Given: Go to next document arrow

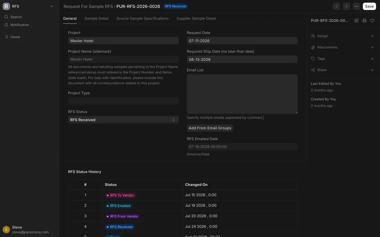Looking at the screenshot, I should [346, 6].
